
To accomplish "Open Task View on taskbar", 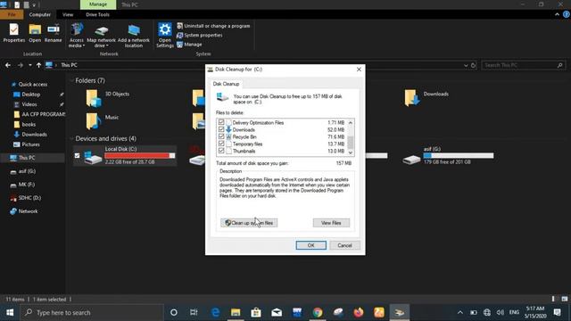I will pyautogui.click(x=194, y=312).
